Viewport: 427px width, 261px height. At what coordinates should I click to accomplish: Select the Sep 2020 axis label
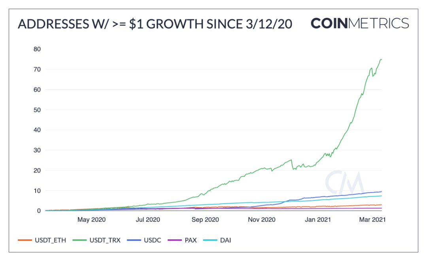[x=205, y=219]
